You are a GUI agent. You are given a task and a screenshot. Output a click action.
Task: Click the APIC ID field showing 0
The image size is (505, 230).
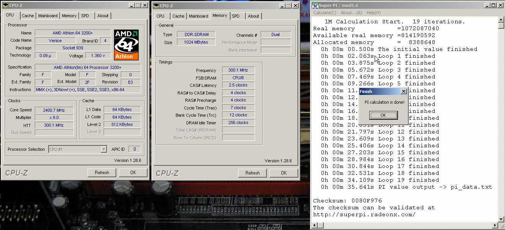tap(134, 149)
